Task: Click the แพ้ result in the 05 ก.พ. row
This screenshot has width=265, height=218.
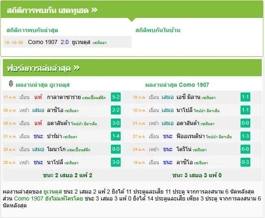Action: [x=38, y=123]
